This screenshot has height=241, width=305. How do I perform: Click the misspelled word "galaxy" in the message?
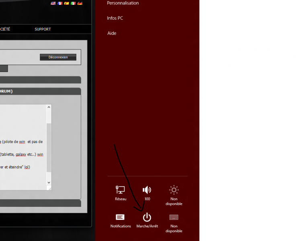21,154
